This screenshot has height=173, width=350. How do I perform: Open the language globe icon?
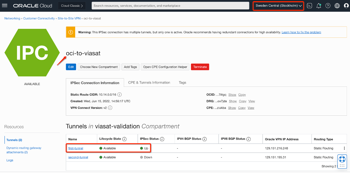coord(337,6)
